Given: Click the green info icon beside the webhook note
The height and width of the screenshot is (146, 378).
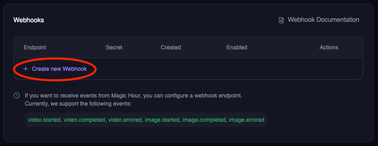Looking at the screenshot, I should point(17,95).
